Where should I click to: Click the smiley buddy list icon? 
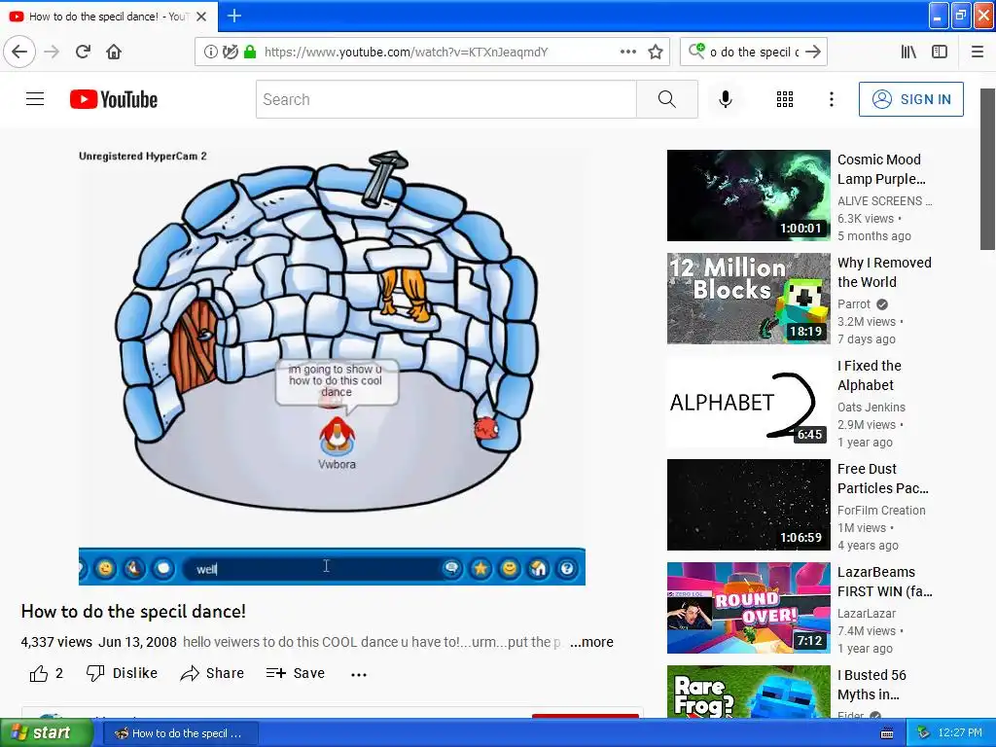510,568
